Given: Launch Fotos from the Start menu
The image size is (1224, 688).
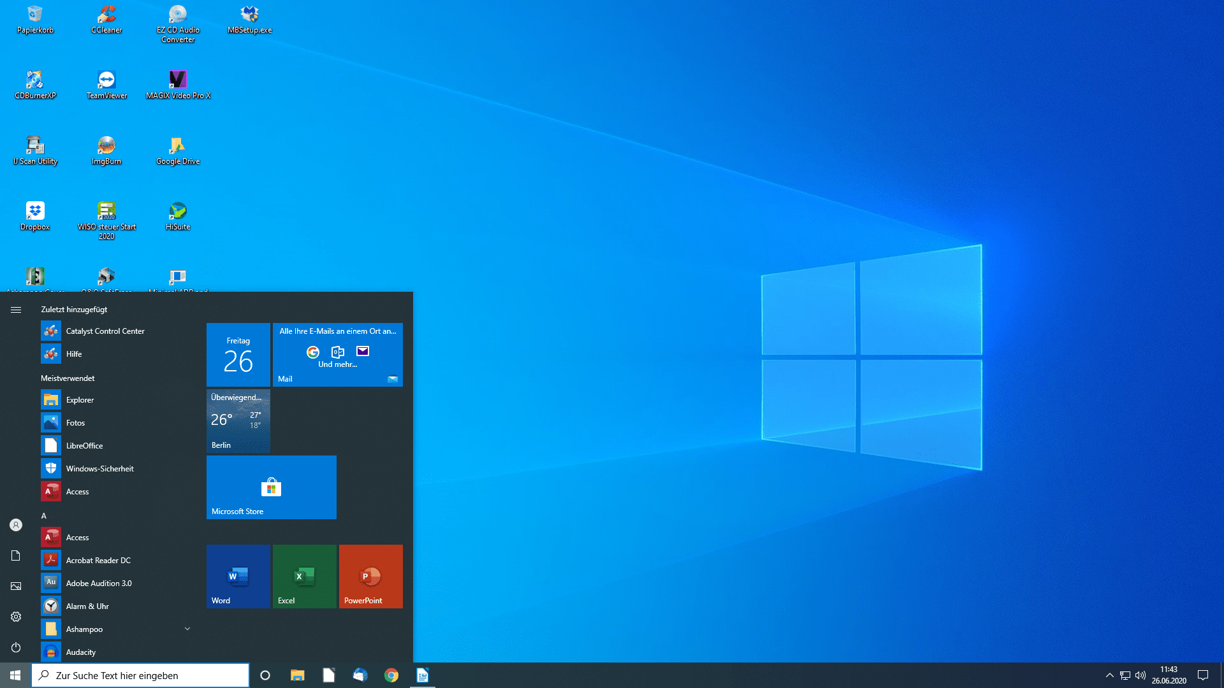Looking at the screenshot, I should 118,423.
